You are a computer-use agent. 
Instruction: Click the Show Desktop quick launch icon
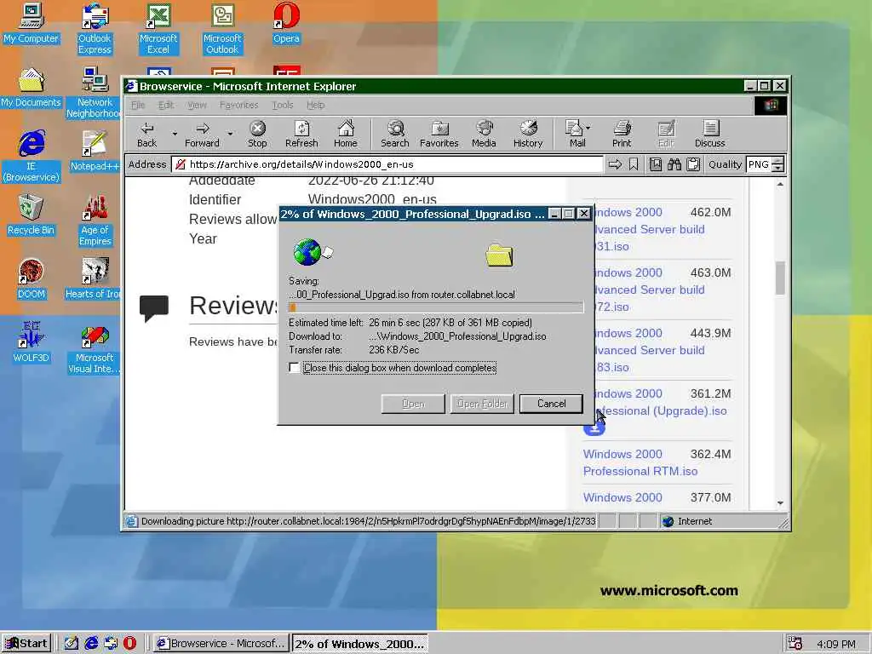point(72,644)
